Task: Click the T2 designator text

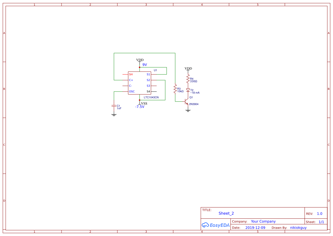Action: coord(192,90)
